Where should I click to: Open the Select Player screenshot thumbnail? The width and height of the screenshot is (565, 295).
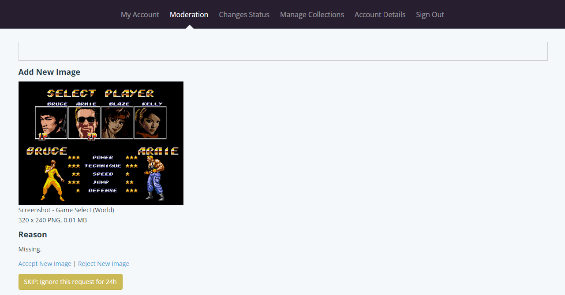coord(101,143)
